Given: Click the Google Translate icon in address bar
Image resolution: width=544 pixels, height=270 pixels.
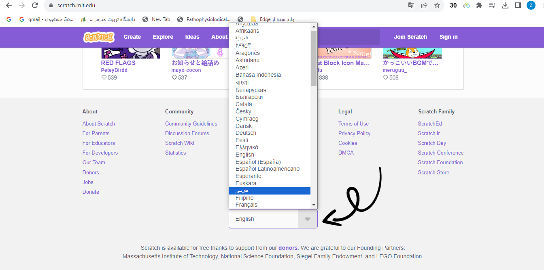Looking at the screenshot, I should tap(411, 6).
